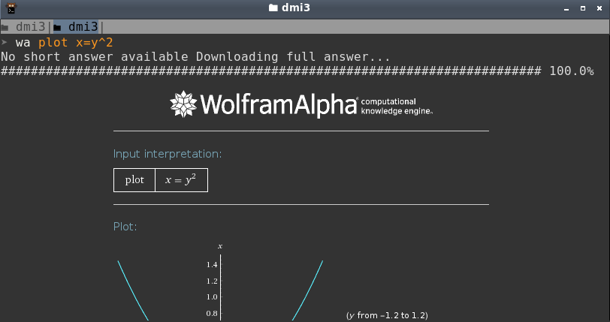The height and width of the screenshot is (322, 610).
Task: Minimize the terminal window
Action: click(566, 8)
